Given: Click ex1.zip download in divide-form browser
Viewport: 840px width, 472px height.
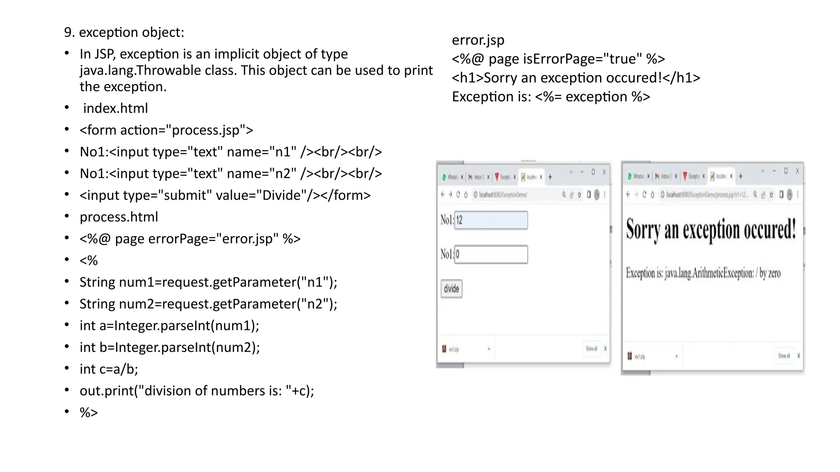Looking at the screenshot, I should tap(451, 349).
